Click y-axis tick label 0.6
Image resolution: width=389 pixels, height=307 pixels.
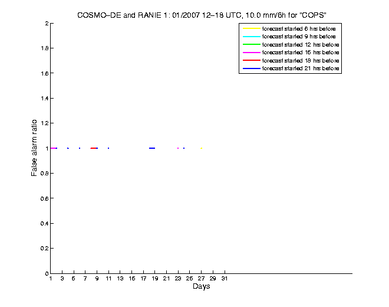[44, 198]
